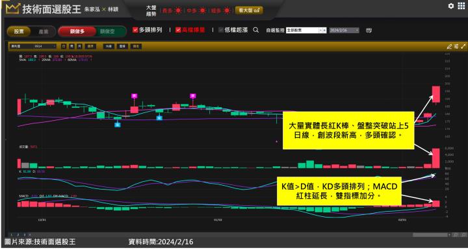The width and height of the screenshot is (468, 250).
Task: Select the monthly 月 period button
Action: (79, 46)
